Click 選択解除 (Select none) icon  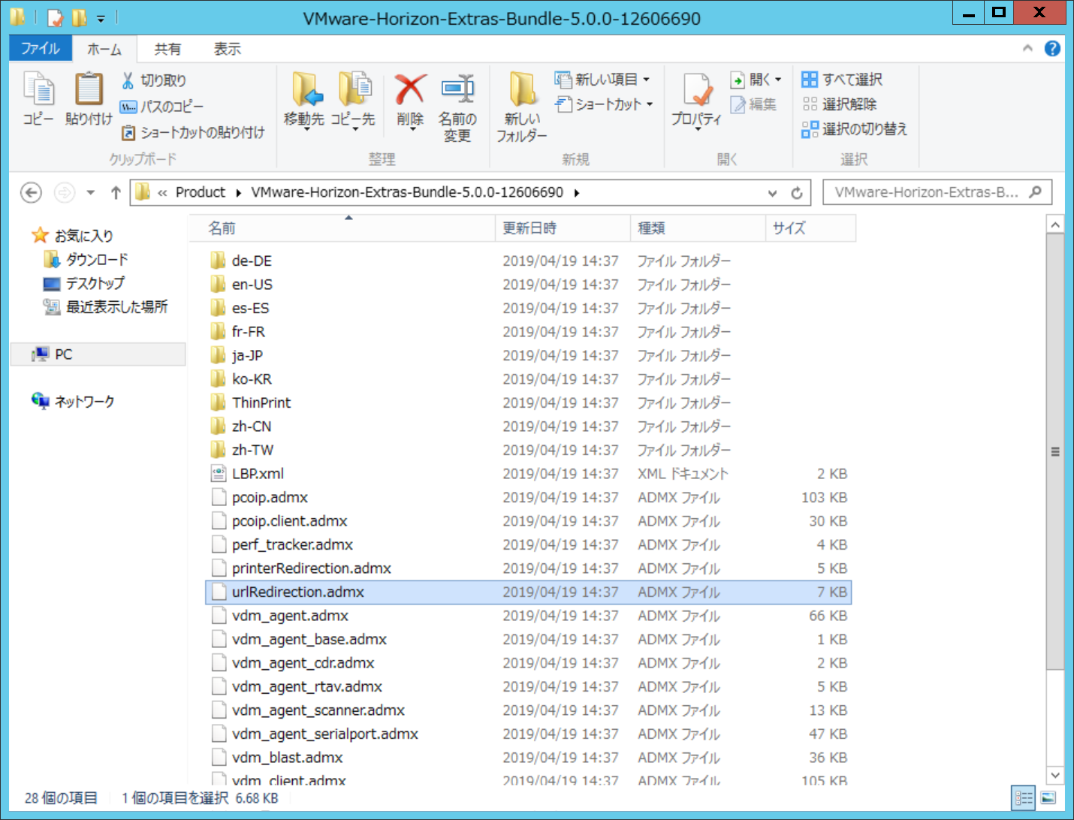[810, 104]
